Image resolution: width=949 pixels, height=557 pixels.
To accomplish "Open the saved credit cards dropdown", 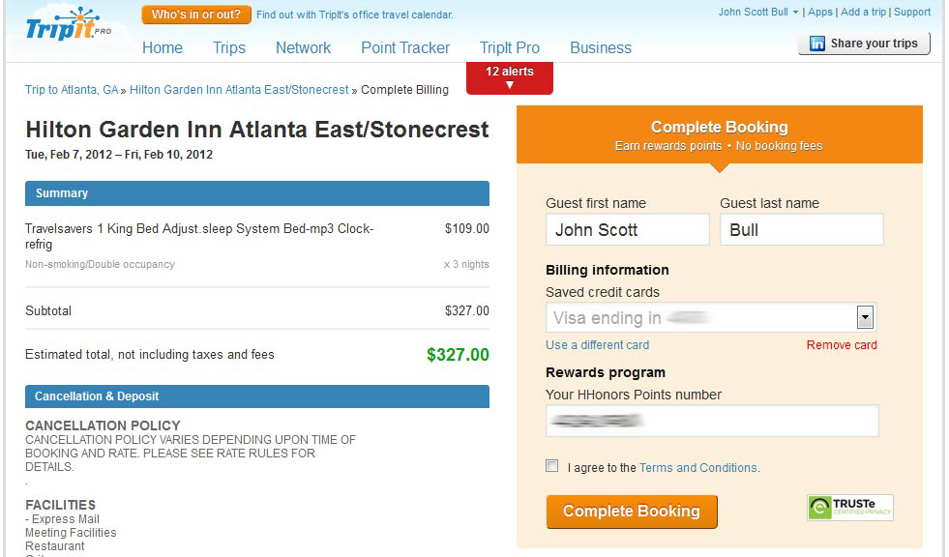I will click(x=865, y=317).
